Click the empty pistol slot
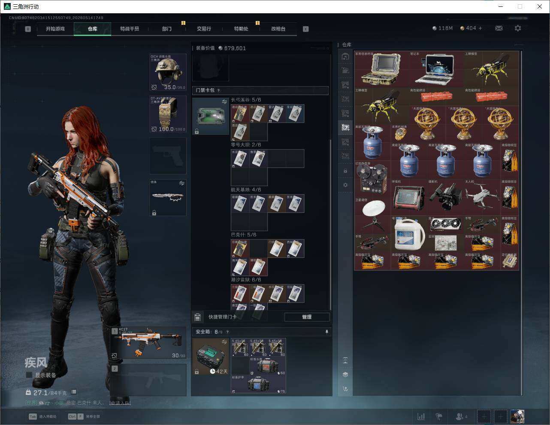 point(168,156)
